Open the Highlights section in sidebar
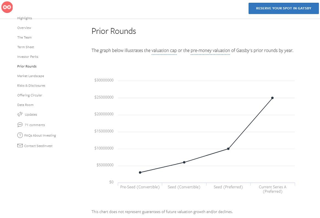The height and width of the screenshot is (218, 320). 24,18
